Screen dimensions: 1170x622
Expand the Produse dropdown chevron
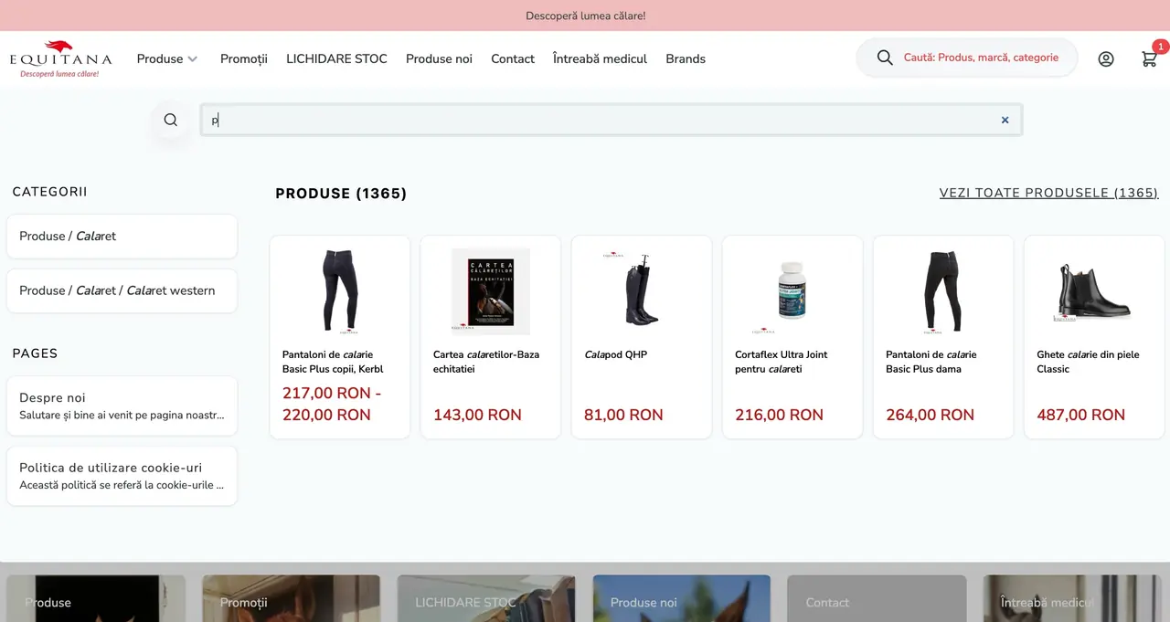(x=193, y=58)
